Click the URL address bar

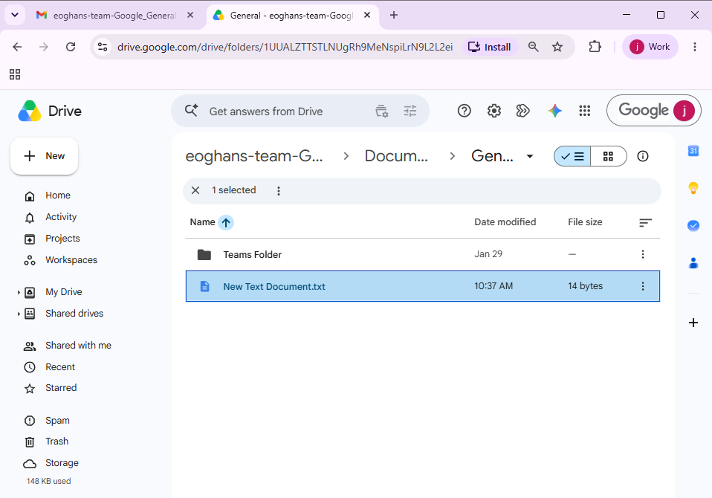(285, 47)
